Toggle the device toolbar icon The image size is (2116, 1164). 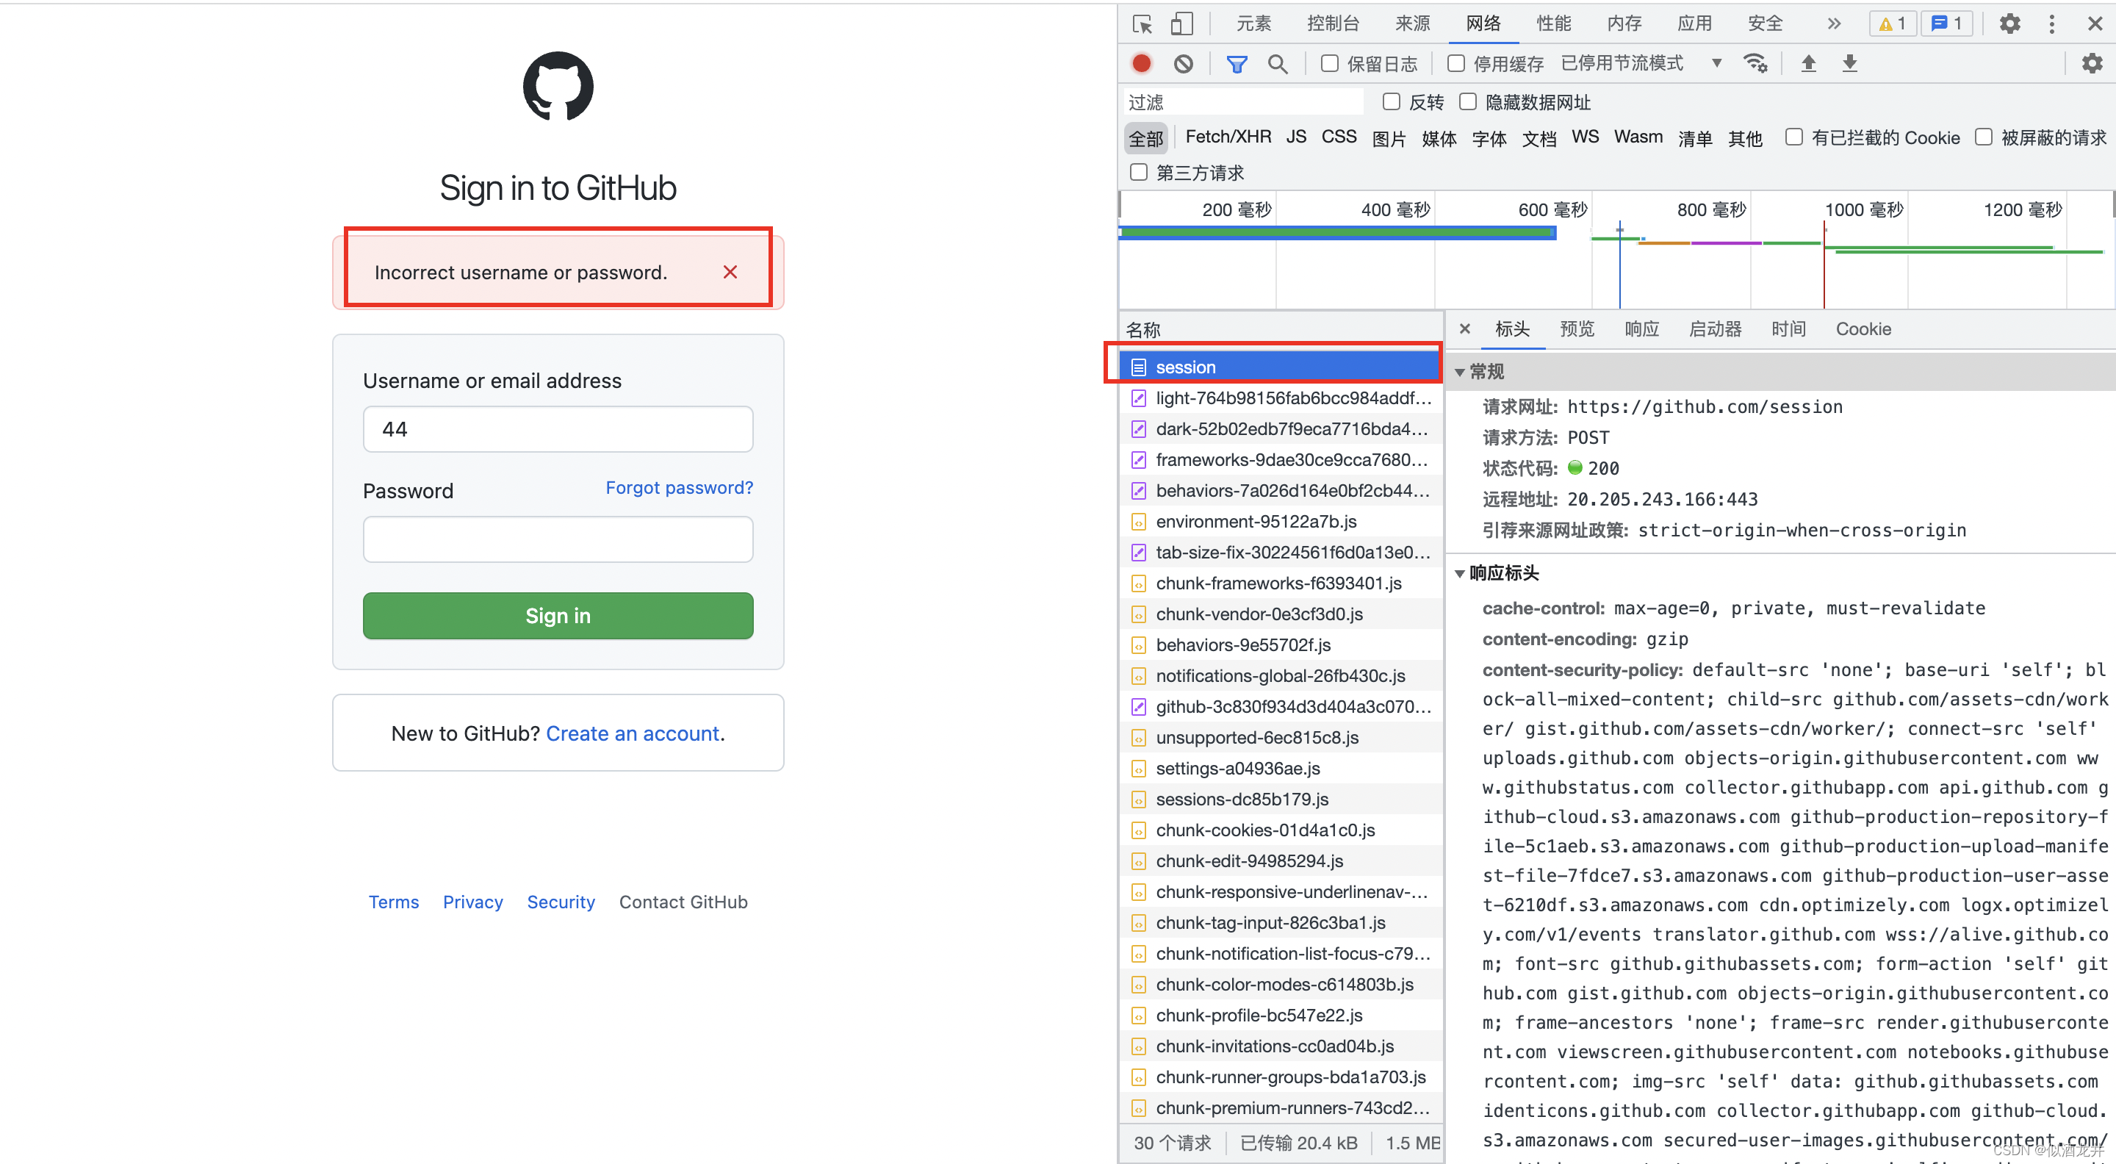1181,24
